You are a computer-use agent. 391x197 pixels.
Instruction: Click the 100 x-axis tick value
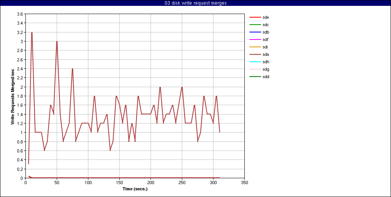pyautogui.click(x=88, y=183)
